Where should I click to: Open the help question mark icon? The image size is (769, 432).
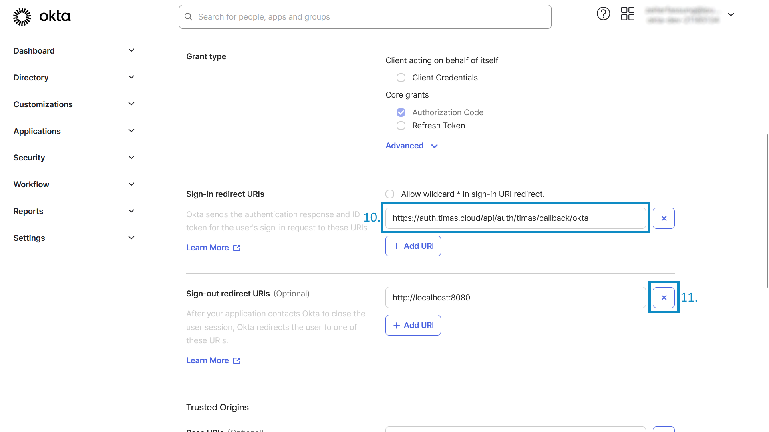[x=603, y=14]
